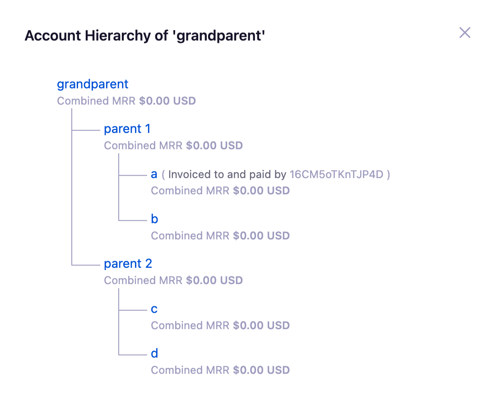Viewport: 483px width, 414px height.
Task: Open child account c
Action: [154, 309]
